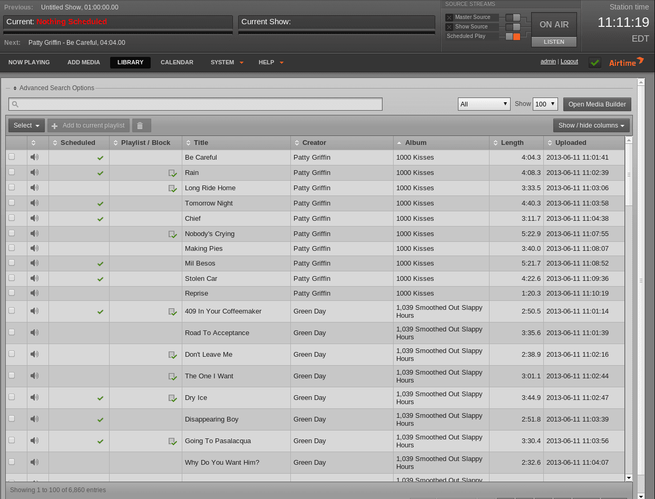
Task: Click speaker icon for Road To Acceptance
Action: [x=35, y=332]
